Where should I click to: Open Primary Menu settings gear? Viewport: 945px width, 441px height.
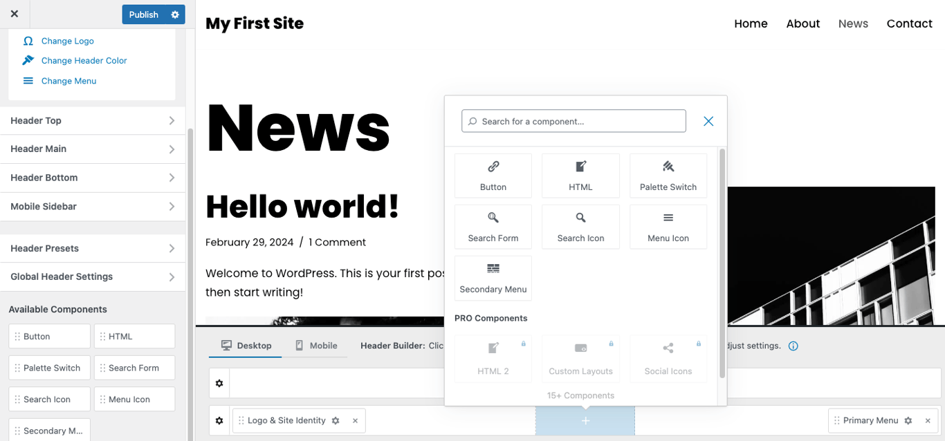click(x=908, y=420)
